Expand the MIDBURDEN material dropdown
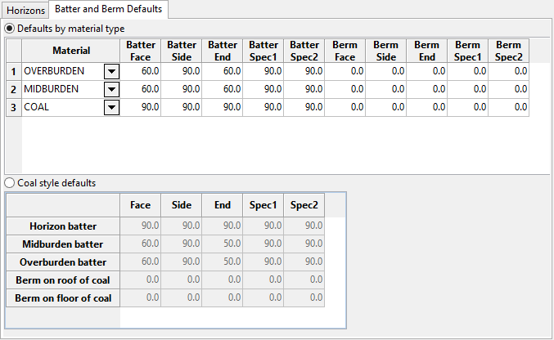This screenshot has height=340, width=554. [x=112, y=89]
